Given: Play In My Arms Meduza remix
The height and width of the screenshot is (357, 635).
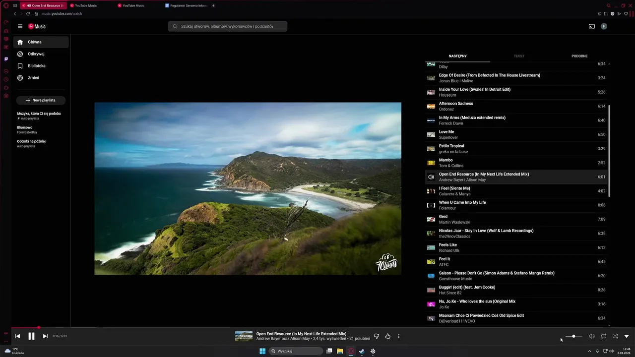Looking at the screenshot, I should tap(516, 120).
